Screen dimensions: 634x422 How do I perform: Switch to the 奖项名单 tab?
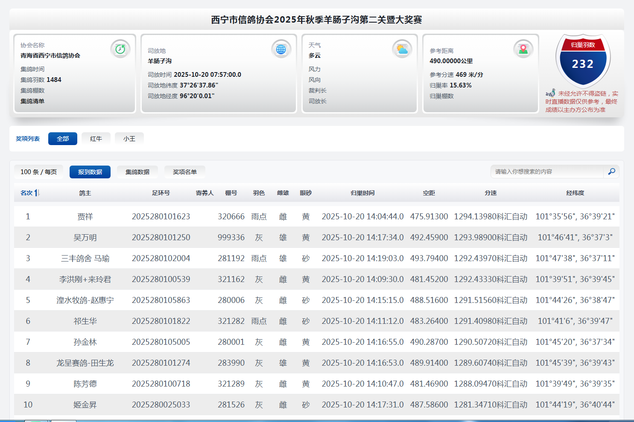tap(185, 172)
